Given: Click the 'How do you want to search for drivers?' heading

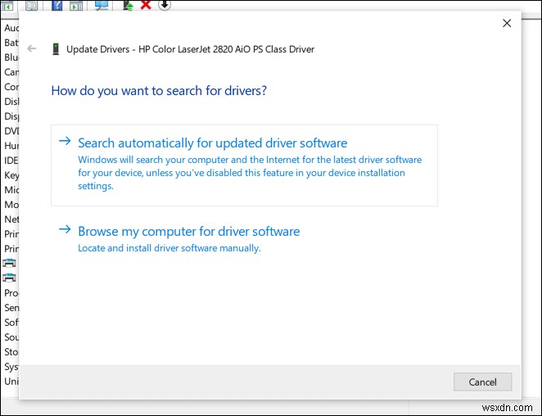Looking at the screenshot, I should pyautogui.click(x=159, y=91).
